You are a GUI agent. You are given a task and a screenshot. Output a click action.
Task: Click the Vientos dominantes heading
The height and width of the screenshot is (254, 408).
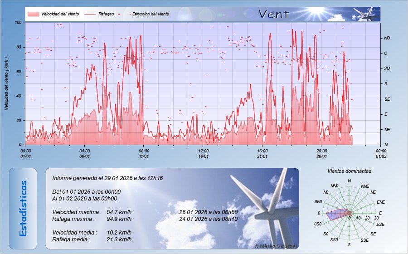[x=349, y=171]
